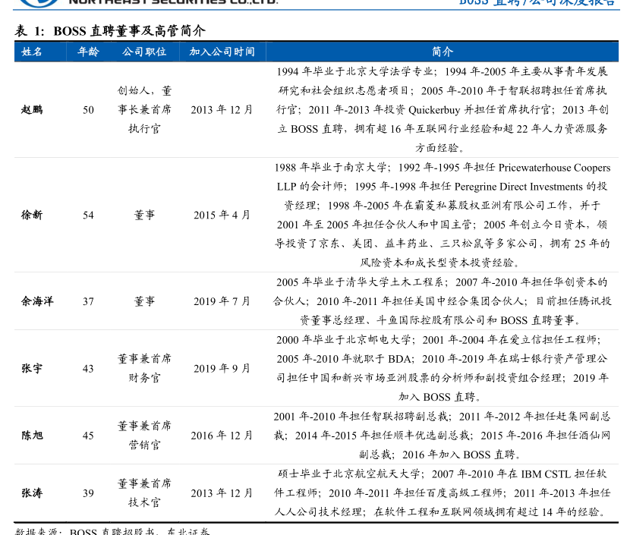Image resolution: width=630 pixels, height=535 pixels.
Task: Select the '简介' column header
Action: [x=442, y=52]
